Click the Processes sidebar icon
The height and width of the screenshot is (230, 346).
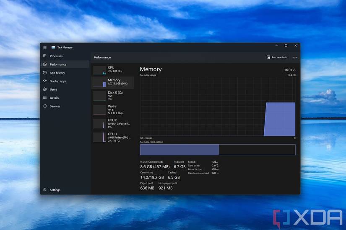pos(45,56)
